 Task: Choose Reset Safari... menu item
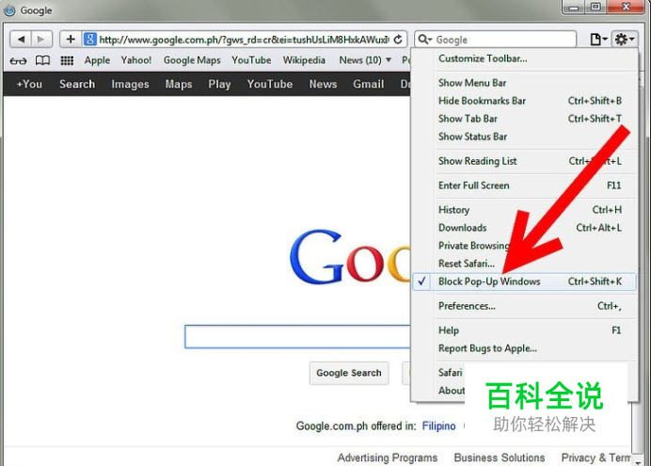[x=524, y=264]
